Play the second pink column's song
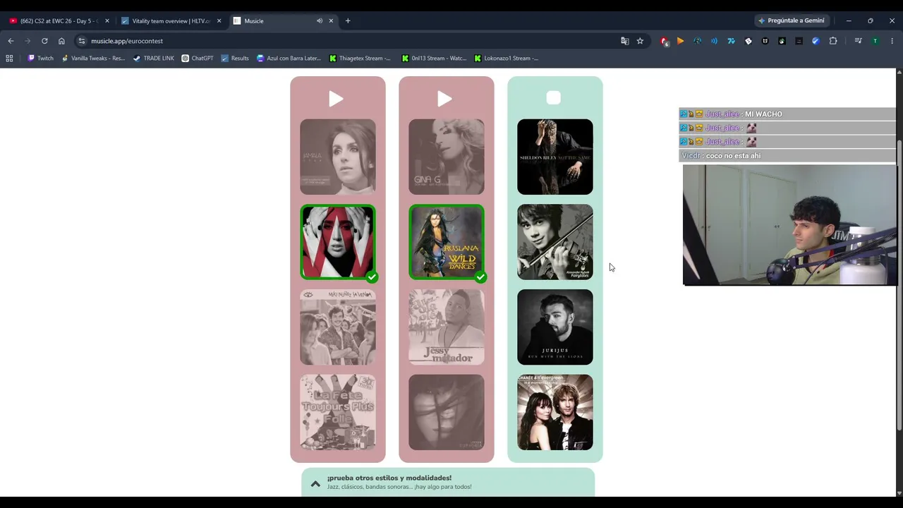This screenshot has width=903, height=508. tap(444, 99)
